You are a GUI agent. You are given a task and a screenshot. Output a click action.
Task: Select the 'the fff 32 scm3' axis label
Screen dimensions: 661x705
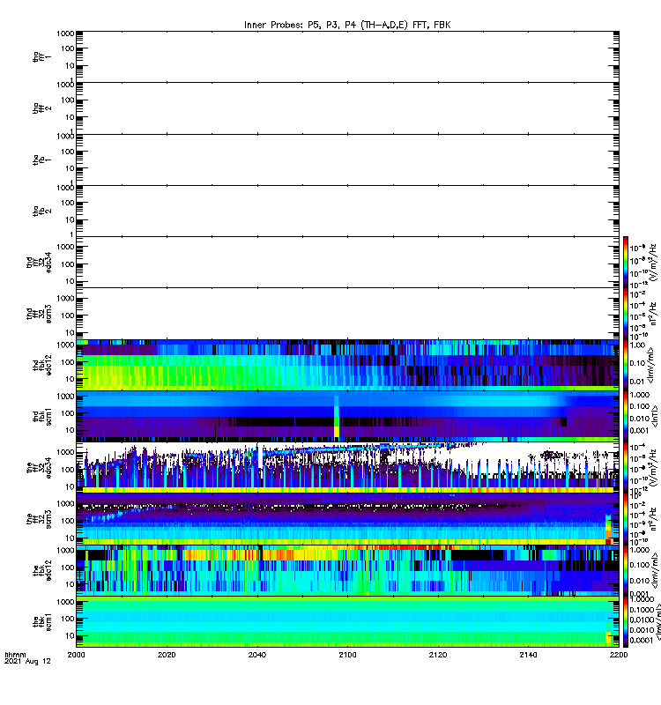click(39, 519)
